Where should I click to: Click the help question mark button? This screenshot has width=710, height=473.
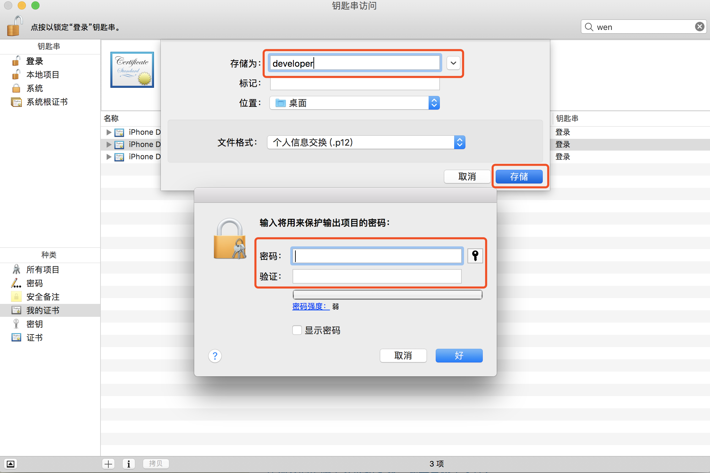pyautogui.click(x=215, y=356)
